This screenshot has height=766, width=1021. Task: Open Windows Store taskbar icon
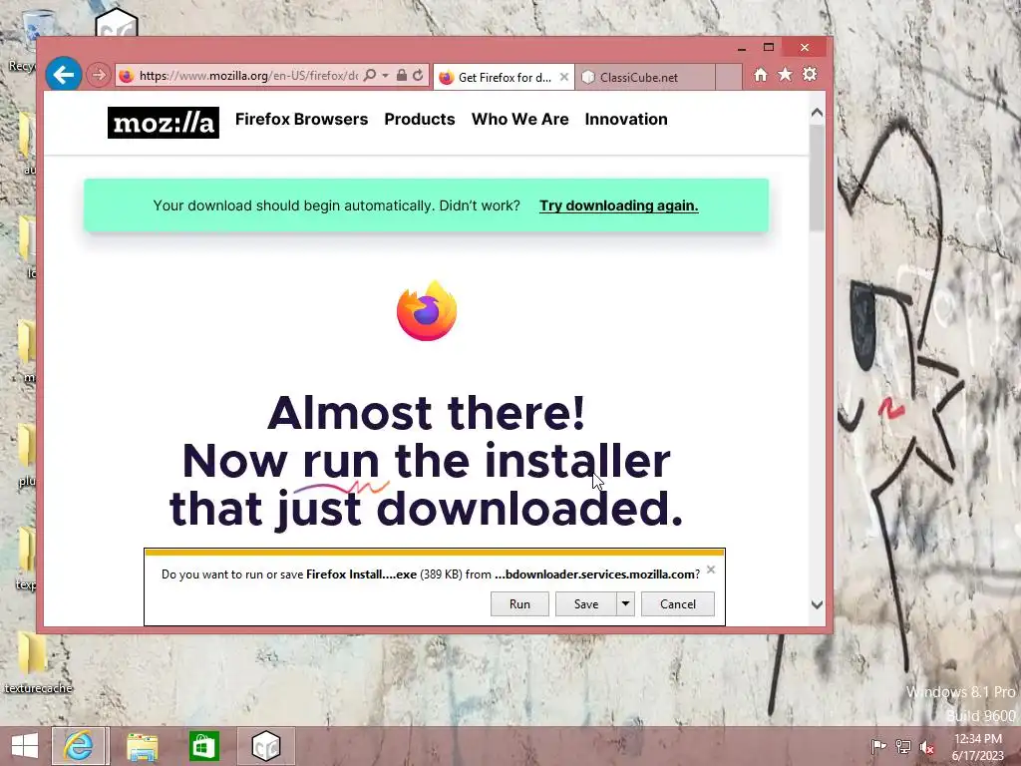click(x=203, y=746)
